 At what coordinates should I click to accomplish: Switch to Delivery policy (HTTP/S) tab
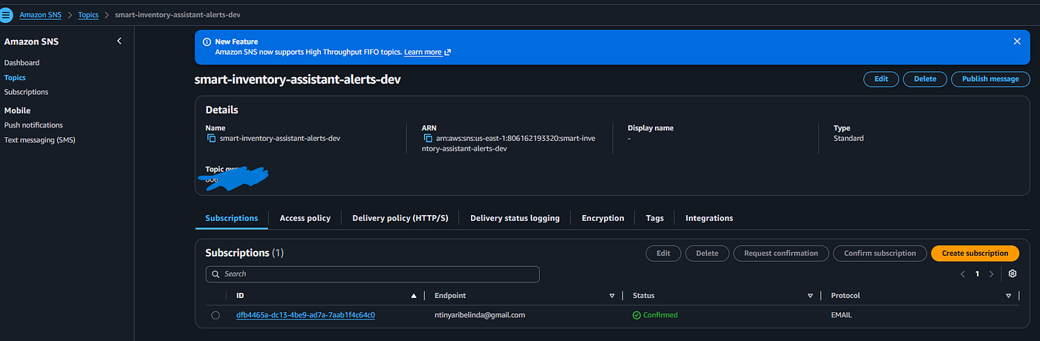pyautogui.click(x=400, y=218)
